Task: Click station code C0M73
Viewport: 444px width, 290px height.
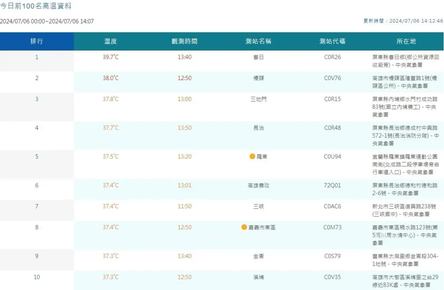Action: 333,228
